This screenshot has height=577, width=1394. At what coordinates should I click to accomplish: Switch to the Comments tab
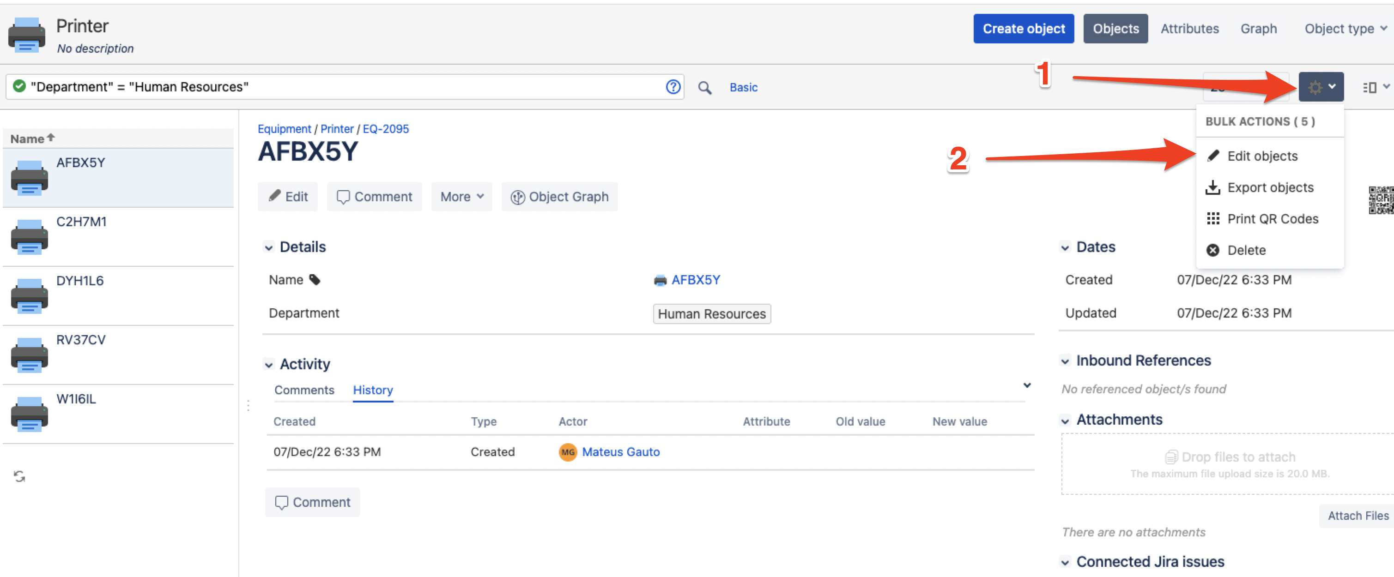[303, 390]
